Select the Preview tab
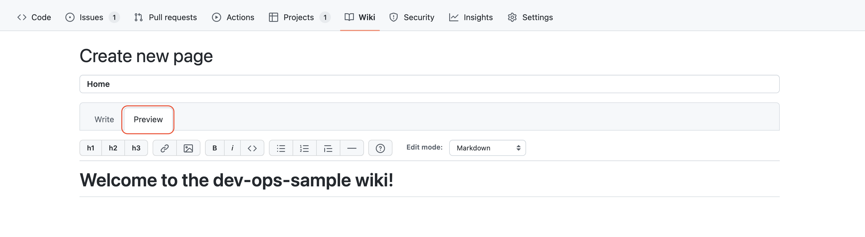 (148, 120)
